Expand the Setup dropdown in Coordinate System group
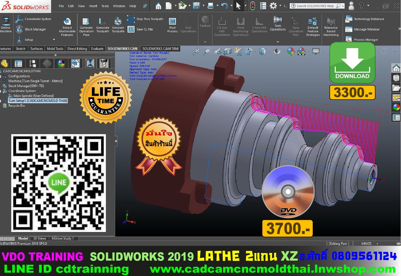Image resolution: width=401 pixels, height=276 pixels. click(x=54, y=40)
